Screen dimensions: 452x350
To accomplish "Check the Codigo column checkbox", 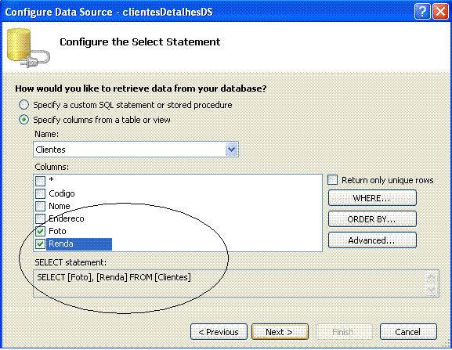I will (x=40, y=193).
